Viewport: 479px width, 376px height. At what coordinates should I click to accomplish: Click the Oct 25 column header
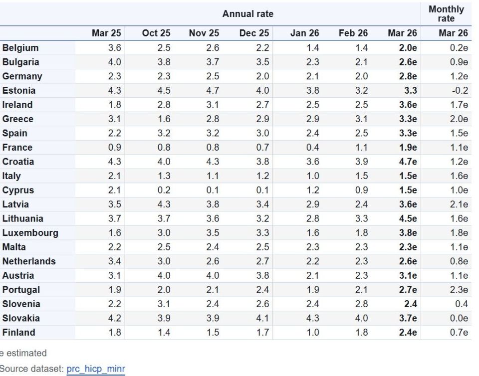[156, 33]
